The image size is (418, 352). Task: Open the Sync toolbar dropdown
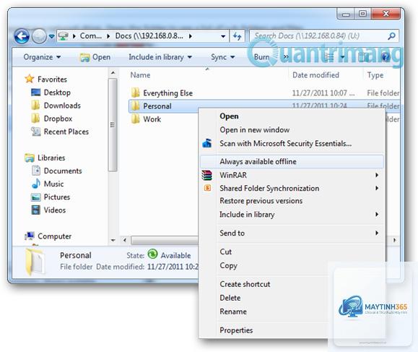(222, 57)
